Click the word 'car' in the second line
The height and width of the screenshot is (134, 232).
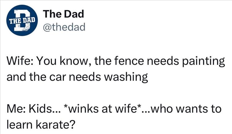pos(61,77)
